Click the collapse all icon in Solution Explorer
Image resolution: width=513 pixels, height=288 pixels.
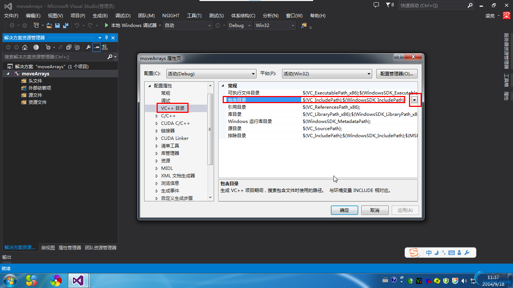69,47
